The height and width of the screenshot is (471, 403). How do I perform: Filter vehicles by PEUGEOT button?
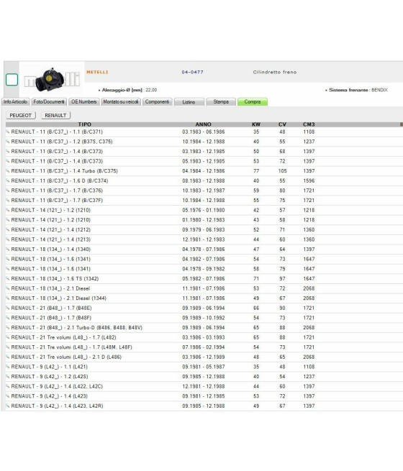click(x=21, y=115)
